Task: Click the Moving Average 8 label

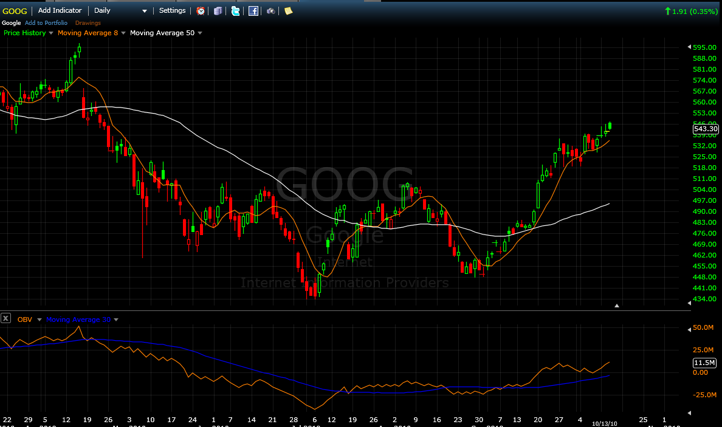Action: 88,33
